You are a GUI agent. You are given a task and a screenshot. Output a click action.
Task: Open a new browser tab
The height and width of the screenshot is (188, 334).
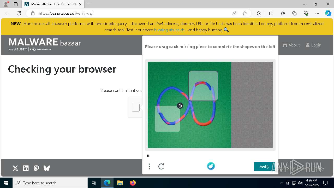point(89,4)
